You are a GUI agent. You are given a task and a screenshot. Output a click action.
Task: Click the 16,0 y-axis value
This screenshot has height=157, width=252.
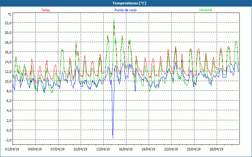(x=9, y=52)
